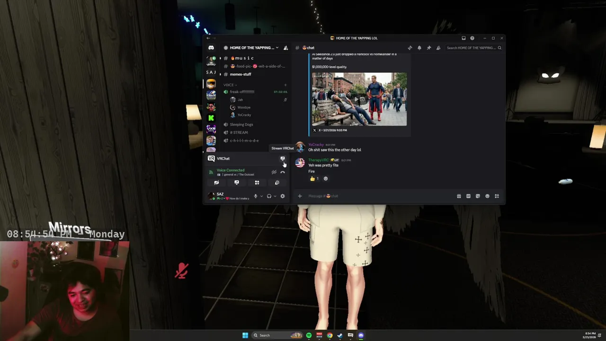
Task: Expand the headphone output device options arrow
Action: (275, 196)
